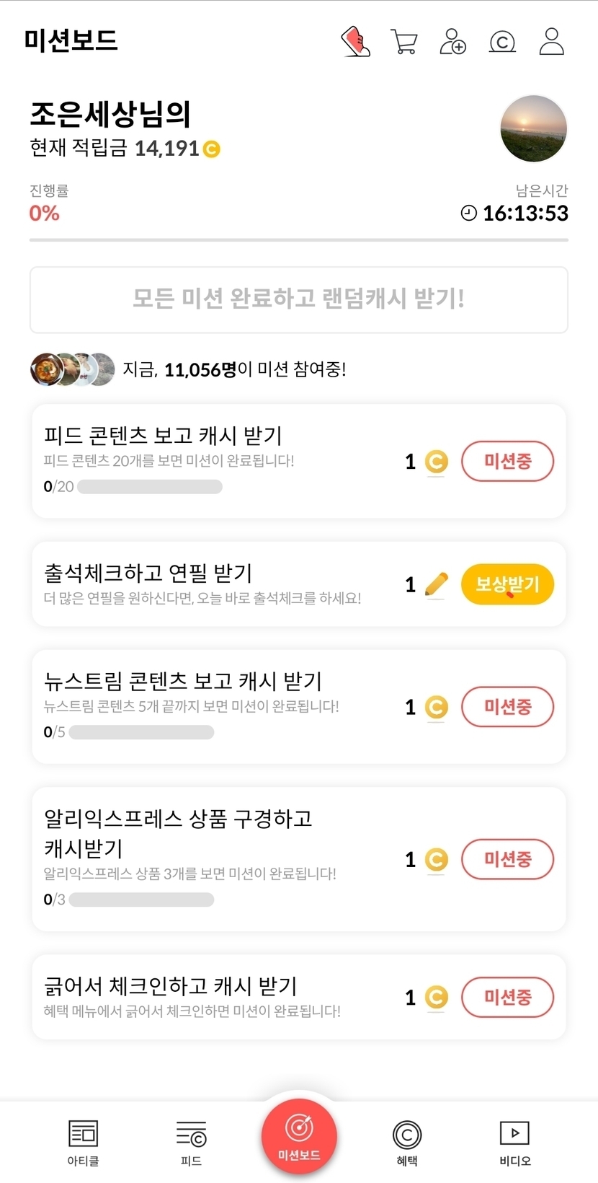Tap the newsstream mission 0/5 progress bar

point(141,732)
